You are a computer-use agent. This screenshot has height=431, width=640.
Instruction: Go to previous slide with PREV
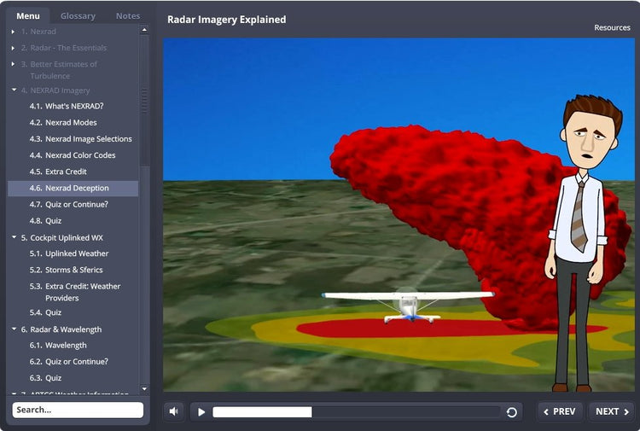(560, 411)
